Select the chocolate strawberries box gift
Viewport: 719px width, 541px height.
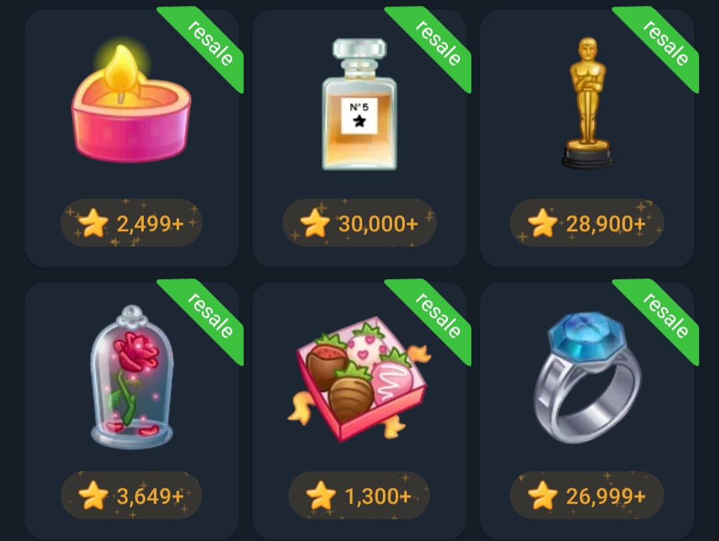[359, 379]
